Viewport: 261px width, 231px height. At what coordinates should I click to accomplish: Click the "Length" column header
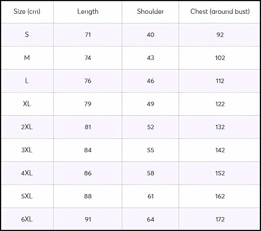88,12
